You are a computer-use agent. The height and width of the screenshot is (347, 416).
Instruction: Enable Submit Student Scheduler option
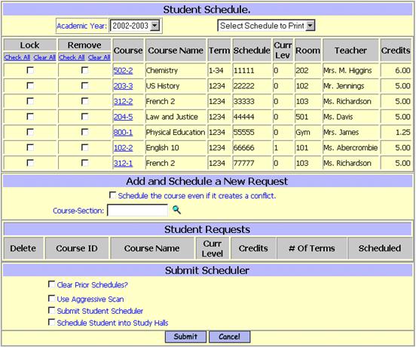point(51,310)
